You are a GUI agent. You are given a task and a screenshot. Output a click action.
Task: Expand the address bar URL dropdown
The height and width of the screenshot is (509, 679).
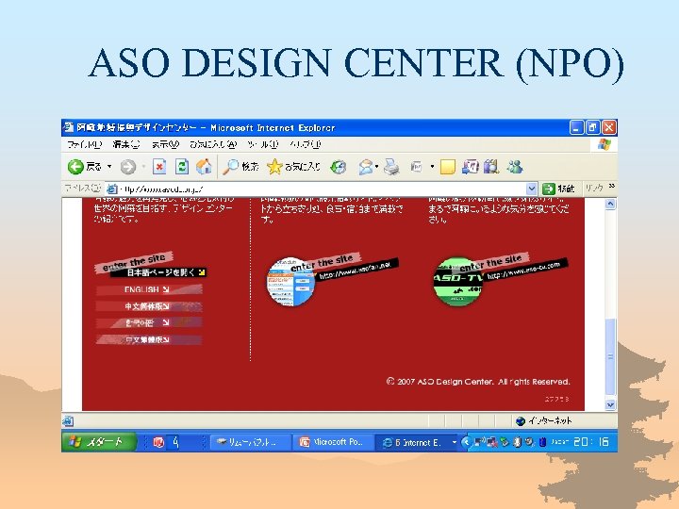(531, 189)
